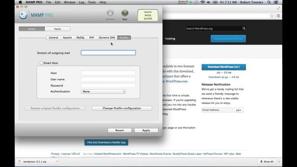The width and height of the screenshot is (297, 167).
Task: Switch to the Hosts tab
Action: 58,29
